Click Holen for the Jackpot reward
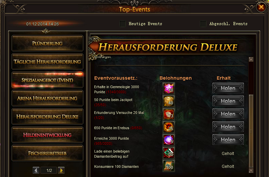The width and height of the screenshot is (269, 177). tap(228, 101)
